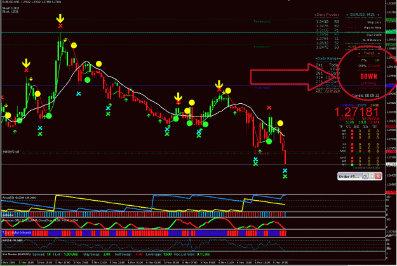397x266 pixels.
Task: Click the Pips to Stop label
Action: 372,28
